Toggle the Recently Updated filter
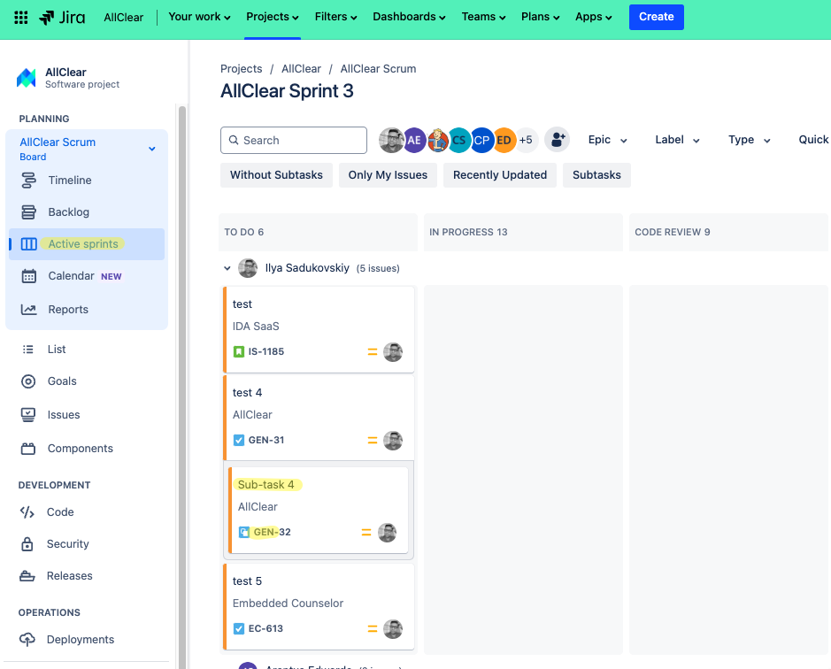 499,174
